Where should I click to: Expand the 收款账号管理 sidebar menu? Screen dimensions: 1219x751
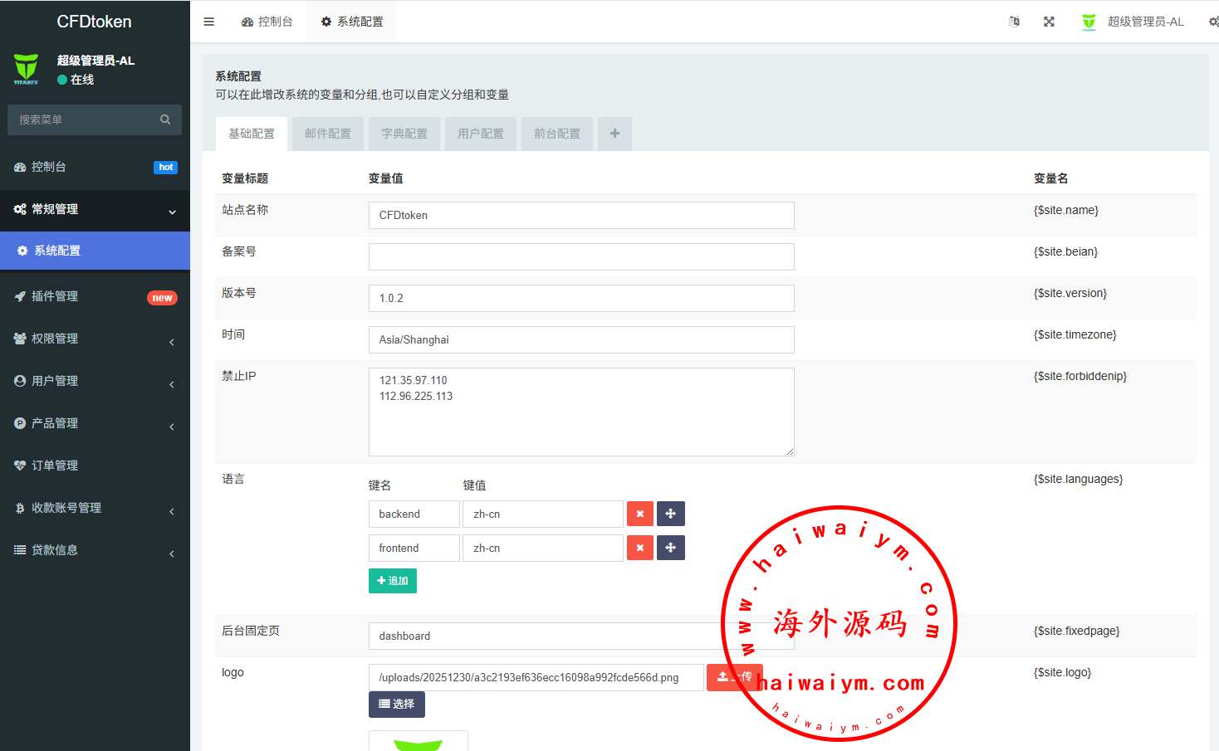coord(95,508)
